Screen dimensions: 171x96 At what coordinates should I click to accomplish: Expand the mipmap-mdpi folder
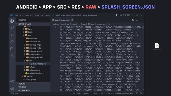[x=33, y=48]
